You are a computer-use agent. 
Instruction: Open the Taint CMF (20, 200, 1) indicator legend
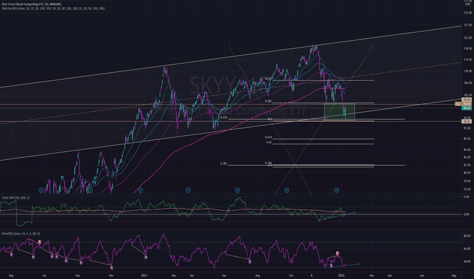tap(15, 198)
